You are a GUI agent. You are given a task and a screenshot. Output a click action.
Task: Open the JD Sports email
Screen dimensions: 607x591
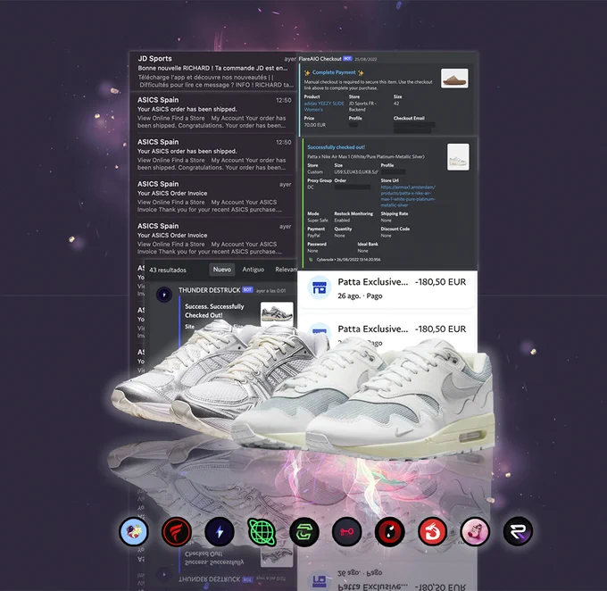point(214,71)
